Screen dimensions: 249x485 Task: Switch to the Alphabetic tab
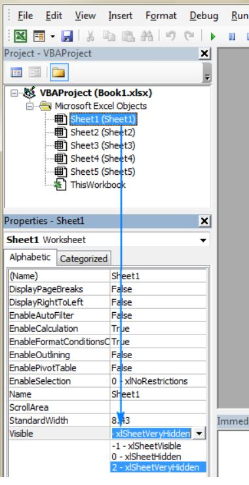point(30,258)
